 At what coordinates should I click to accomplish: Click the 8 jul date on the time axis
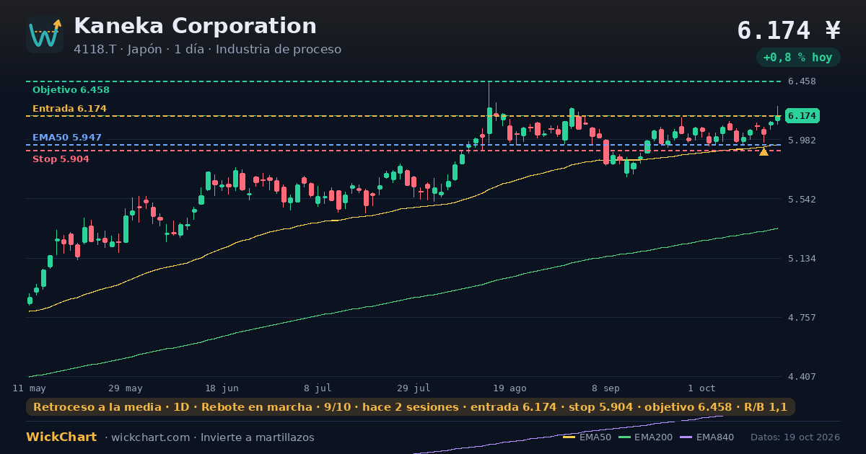tap(318, 388)
